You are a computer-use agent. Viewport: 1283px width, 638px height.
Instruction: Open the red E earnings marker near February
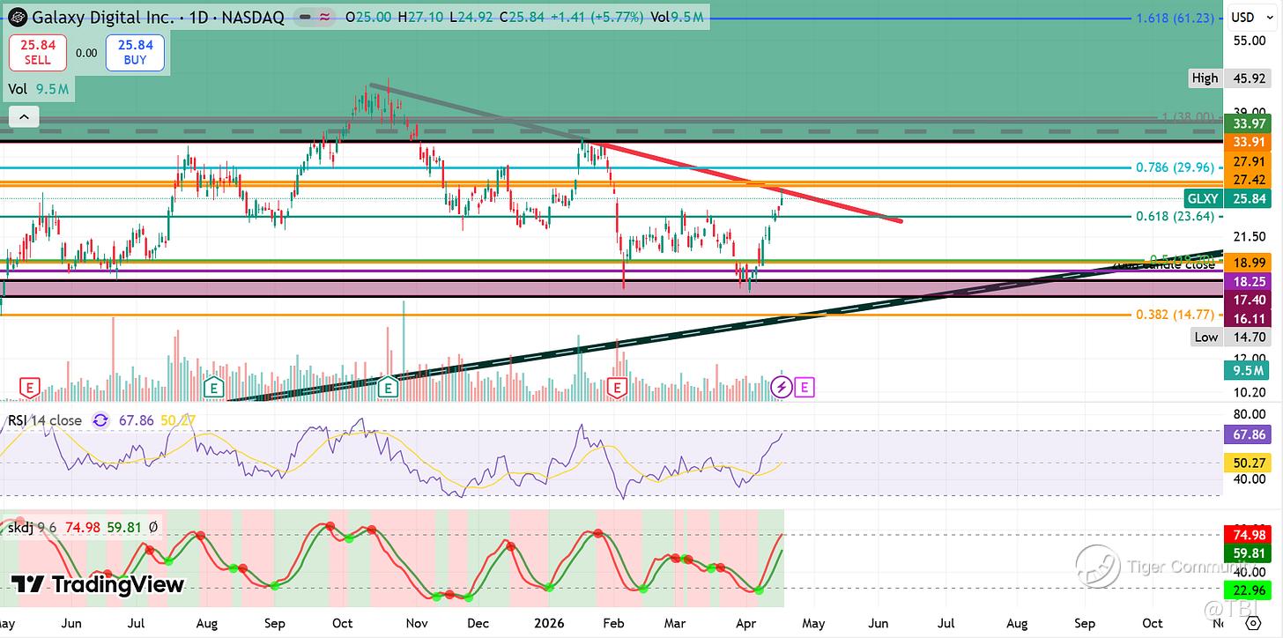pos(617,386)
